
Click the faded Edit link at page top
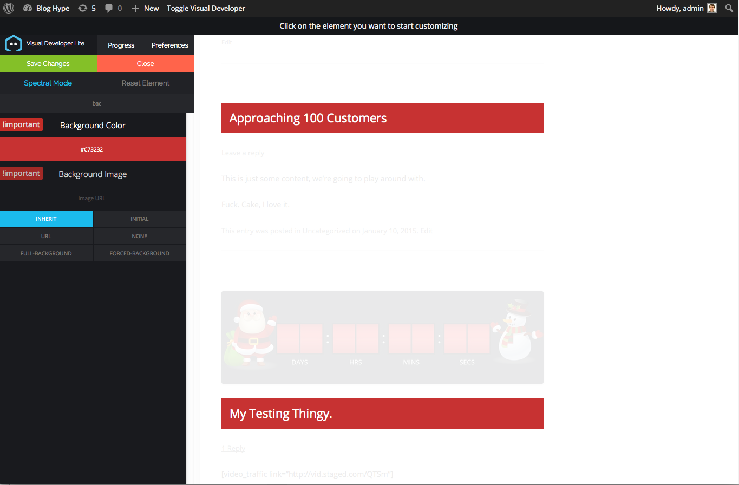226,42
